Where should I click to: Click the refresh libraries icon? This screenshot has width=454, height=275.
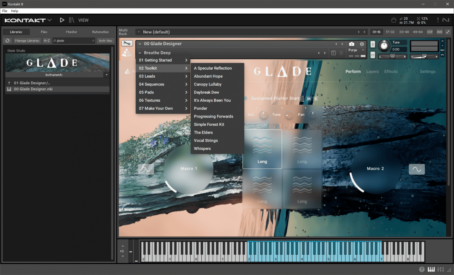pos(7,40)
